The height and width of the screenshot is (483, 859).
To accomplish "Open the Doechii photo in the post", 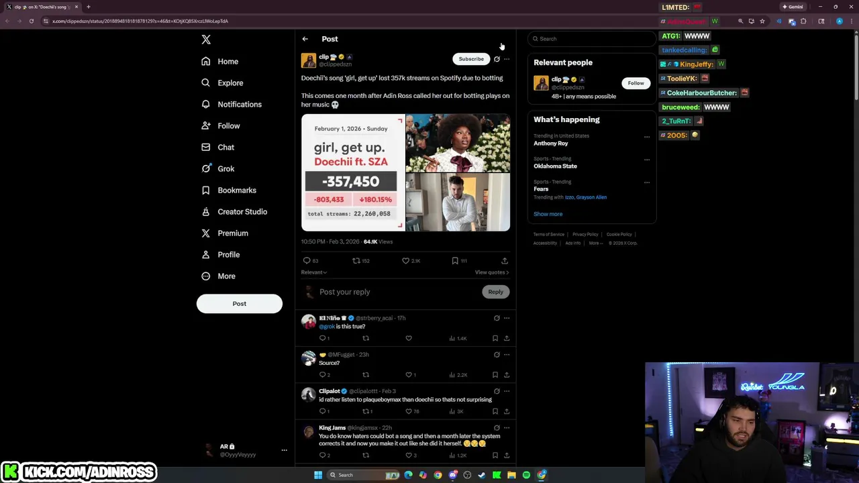I will click(x=458, y=143).
